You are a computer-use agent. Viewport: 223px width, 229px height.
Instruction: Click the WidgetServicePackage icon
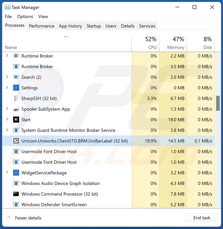coord(16,173)
